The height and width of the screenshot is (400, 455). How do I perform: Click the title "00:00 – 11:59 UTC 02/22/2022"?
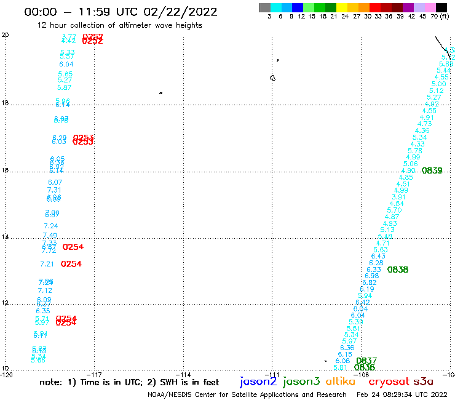(121, 12)
